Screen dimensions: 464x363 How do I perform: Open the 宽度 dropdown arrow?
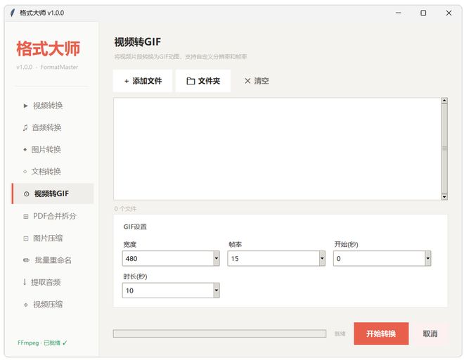tap(217, 258)
